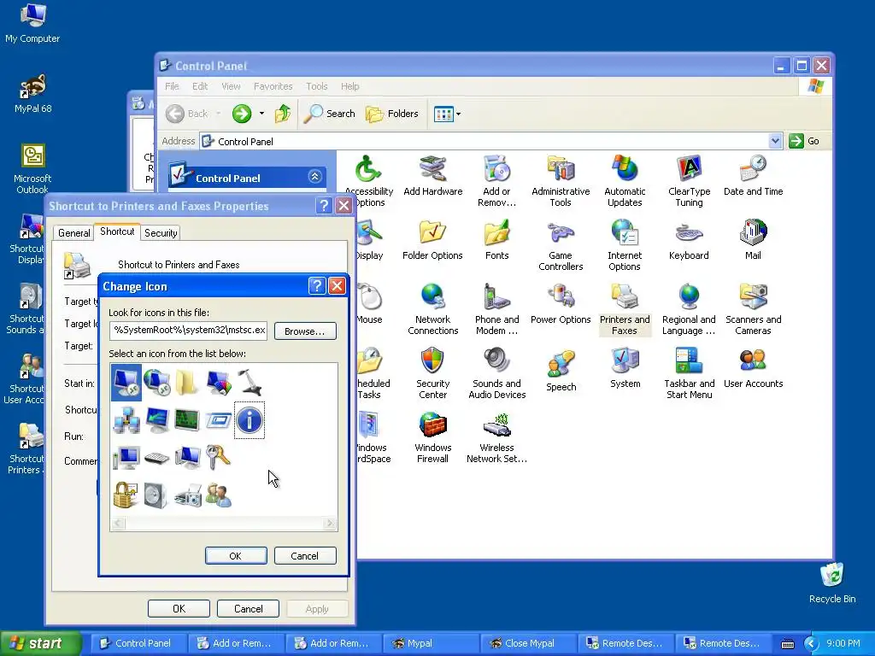Open Security Center applet
This screenshot has height=656, width=875.
point(432,374)
